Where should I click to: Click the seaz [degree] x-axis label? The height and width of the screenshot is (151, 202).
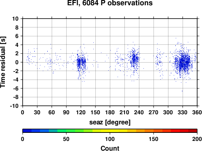click(x=110, y=122)
